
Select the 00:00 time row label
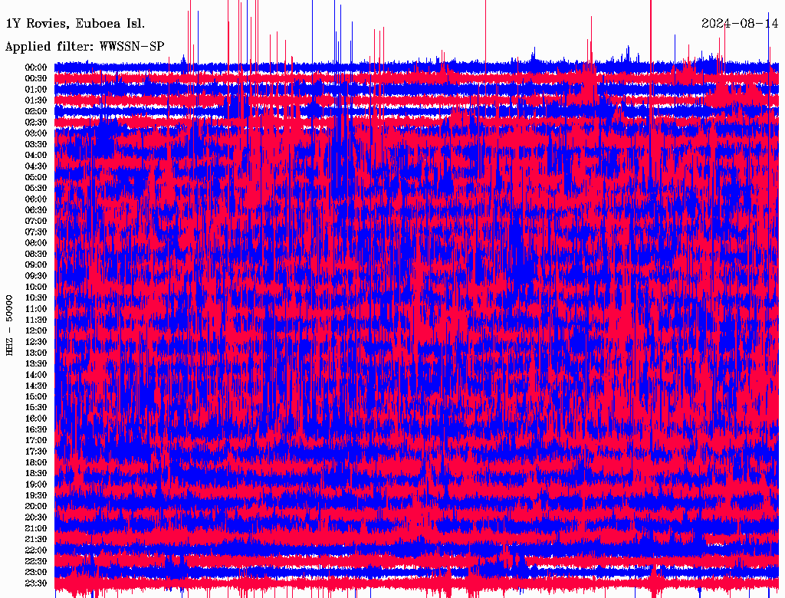click(37, 67)
